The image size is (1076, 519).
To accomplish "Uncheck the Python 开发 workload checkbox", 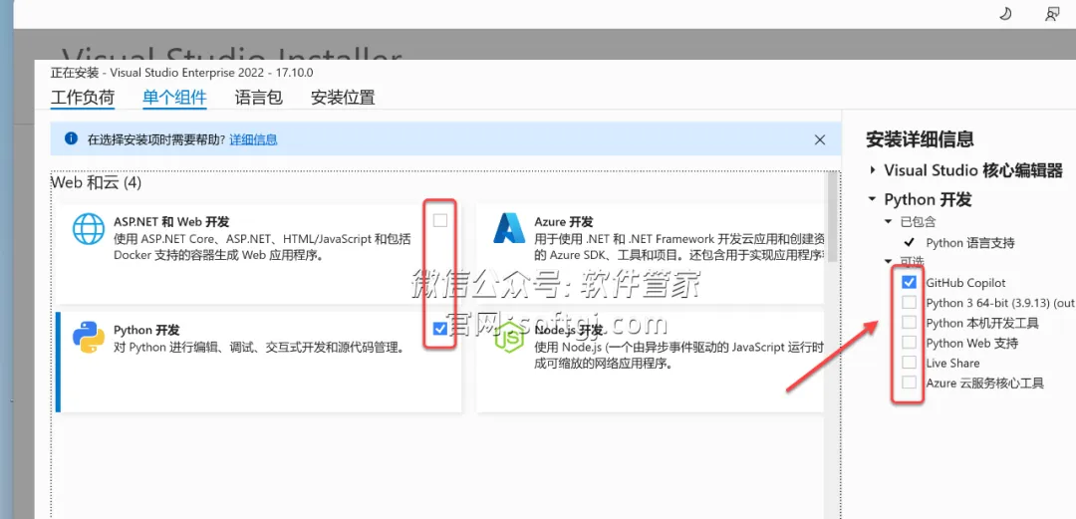I will coord(440,329).
